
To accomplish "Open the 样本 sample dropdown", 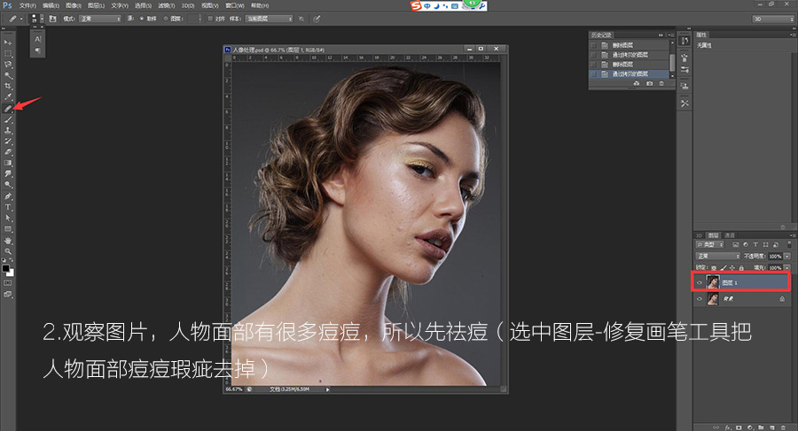I will click(267, 18).
